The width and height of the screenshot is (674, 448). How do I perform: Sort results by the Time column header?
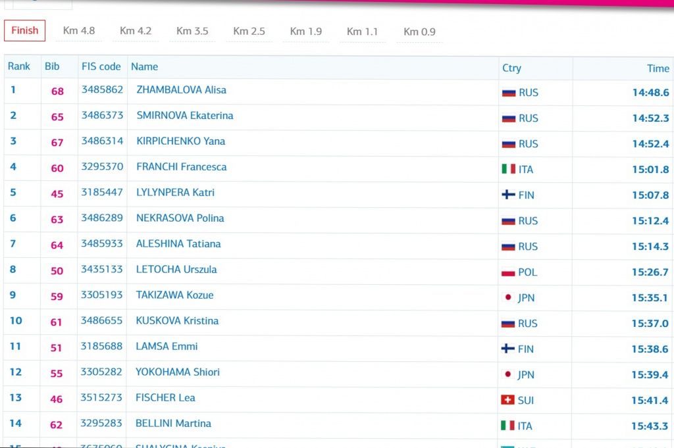(x=658, y=68)
